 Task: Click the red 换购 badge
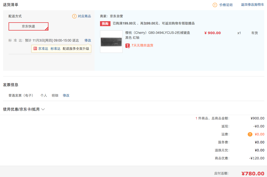[x=105, y=24]
